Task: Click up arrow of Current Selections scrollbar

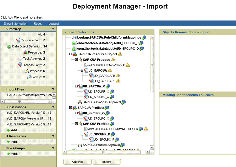Action: [x=152, y=37]
